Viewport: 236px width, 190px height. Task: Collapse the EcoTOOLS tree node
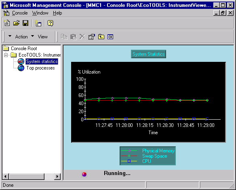6,55
